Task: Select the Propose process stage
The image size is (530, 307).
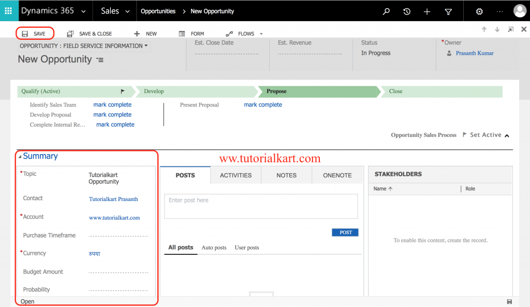Action: 318,91
